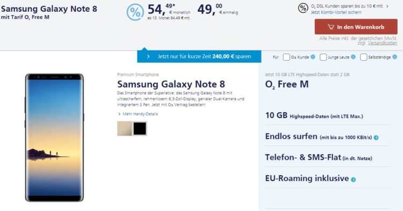Open the info icon next to Selbständige
Screen dimensions: 403x211
(394, 57)
